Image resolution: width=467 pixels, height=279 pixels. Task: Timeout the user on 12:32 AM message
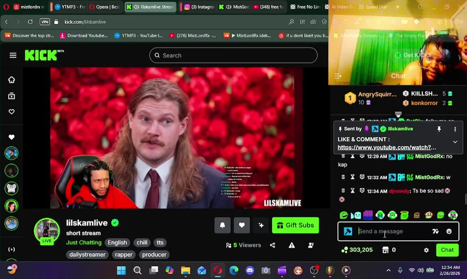(x=353, y=177)
